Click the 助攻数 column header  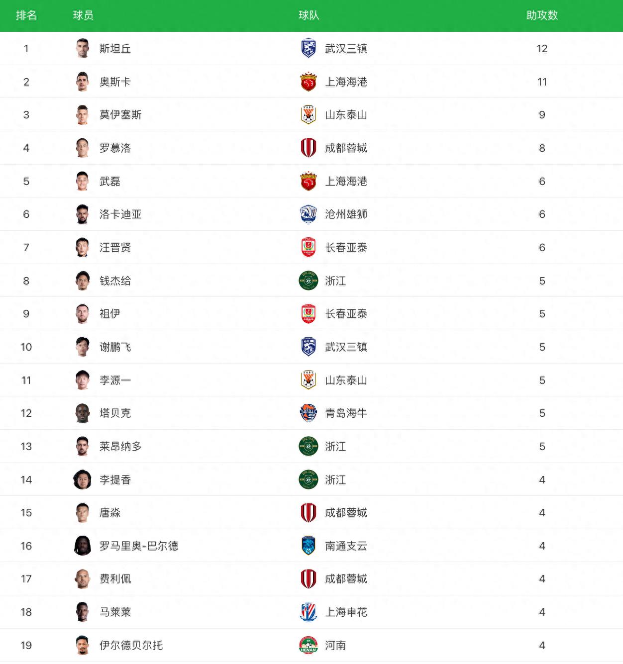[542, 15]
